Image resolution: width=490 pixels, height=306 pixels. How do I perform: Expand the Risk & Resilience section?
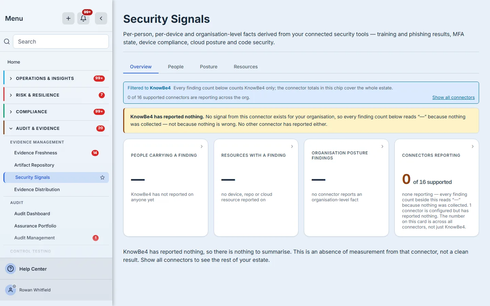pos(56,95)
